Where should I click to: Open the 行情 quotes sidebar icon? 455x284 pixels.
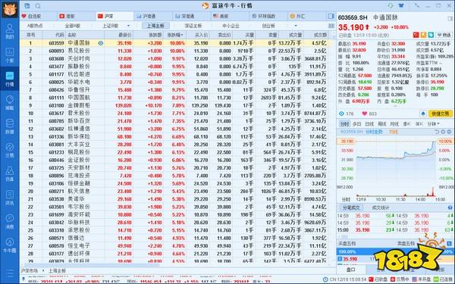[10, 79]
